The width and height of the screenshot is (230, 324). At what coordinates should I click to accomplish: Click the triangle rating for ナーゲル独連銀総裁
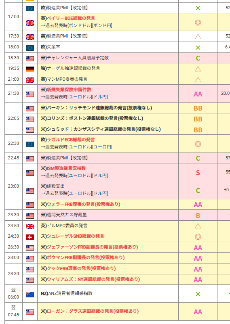(198, 69)
